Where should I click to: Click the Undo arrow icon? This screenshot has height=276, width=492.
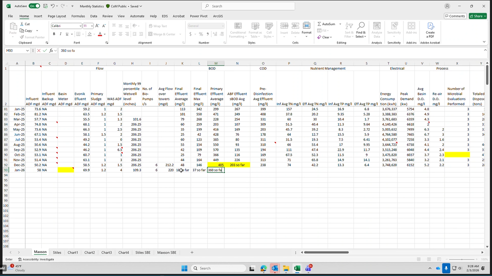[53, 6]
